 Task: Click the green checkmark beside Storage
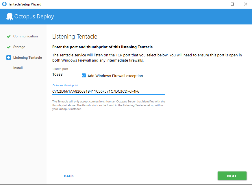click(8, 47)
